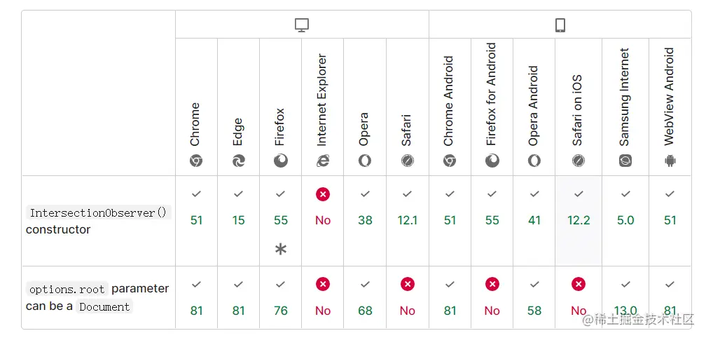Image resolution: width=706 pixels, height=338 pixels.
Task: Click the Firefox browser logo icon
Action: [281, 161]
